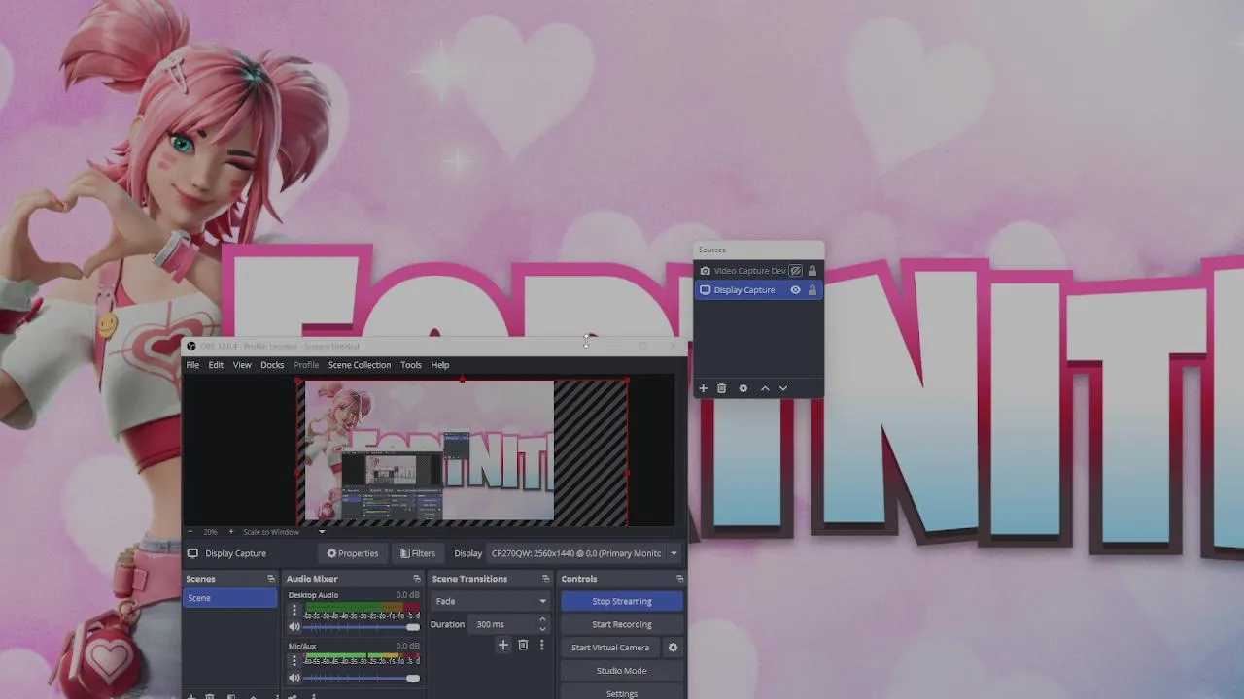Open the Profile menu
The width and height of the screenshot is (1244, 699).
click(x=306, y=365)
